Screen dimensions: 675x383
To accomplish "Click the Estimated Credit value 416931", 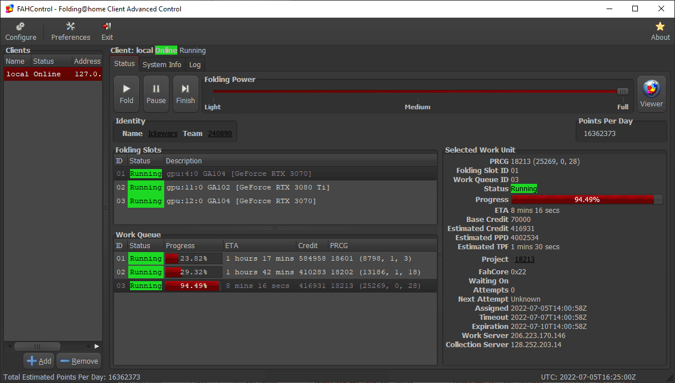I will coord(522,229).
